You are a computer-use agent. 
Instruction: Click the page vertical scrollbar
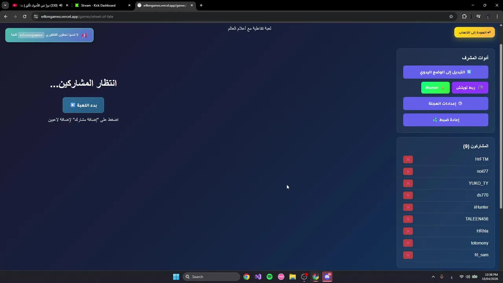click(501, 126)
